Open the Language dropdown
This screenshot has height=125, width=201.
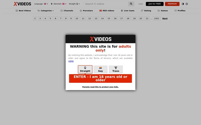41,4
